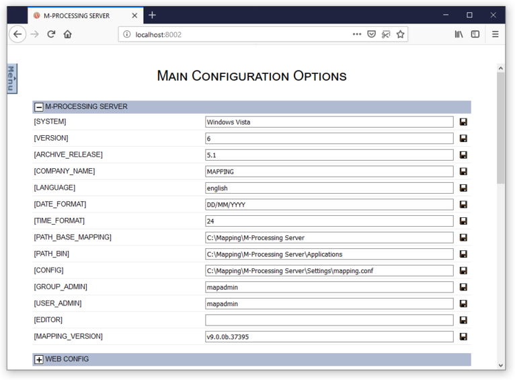Image resolution: width=515 pixels, height=380 pixels.
Task: Click the empty EDITOR text field
Action: tap(329, 320)
